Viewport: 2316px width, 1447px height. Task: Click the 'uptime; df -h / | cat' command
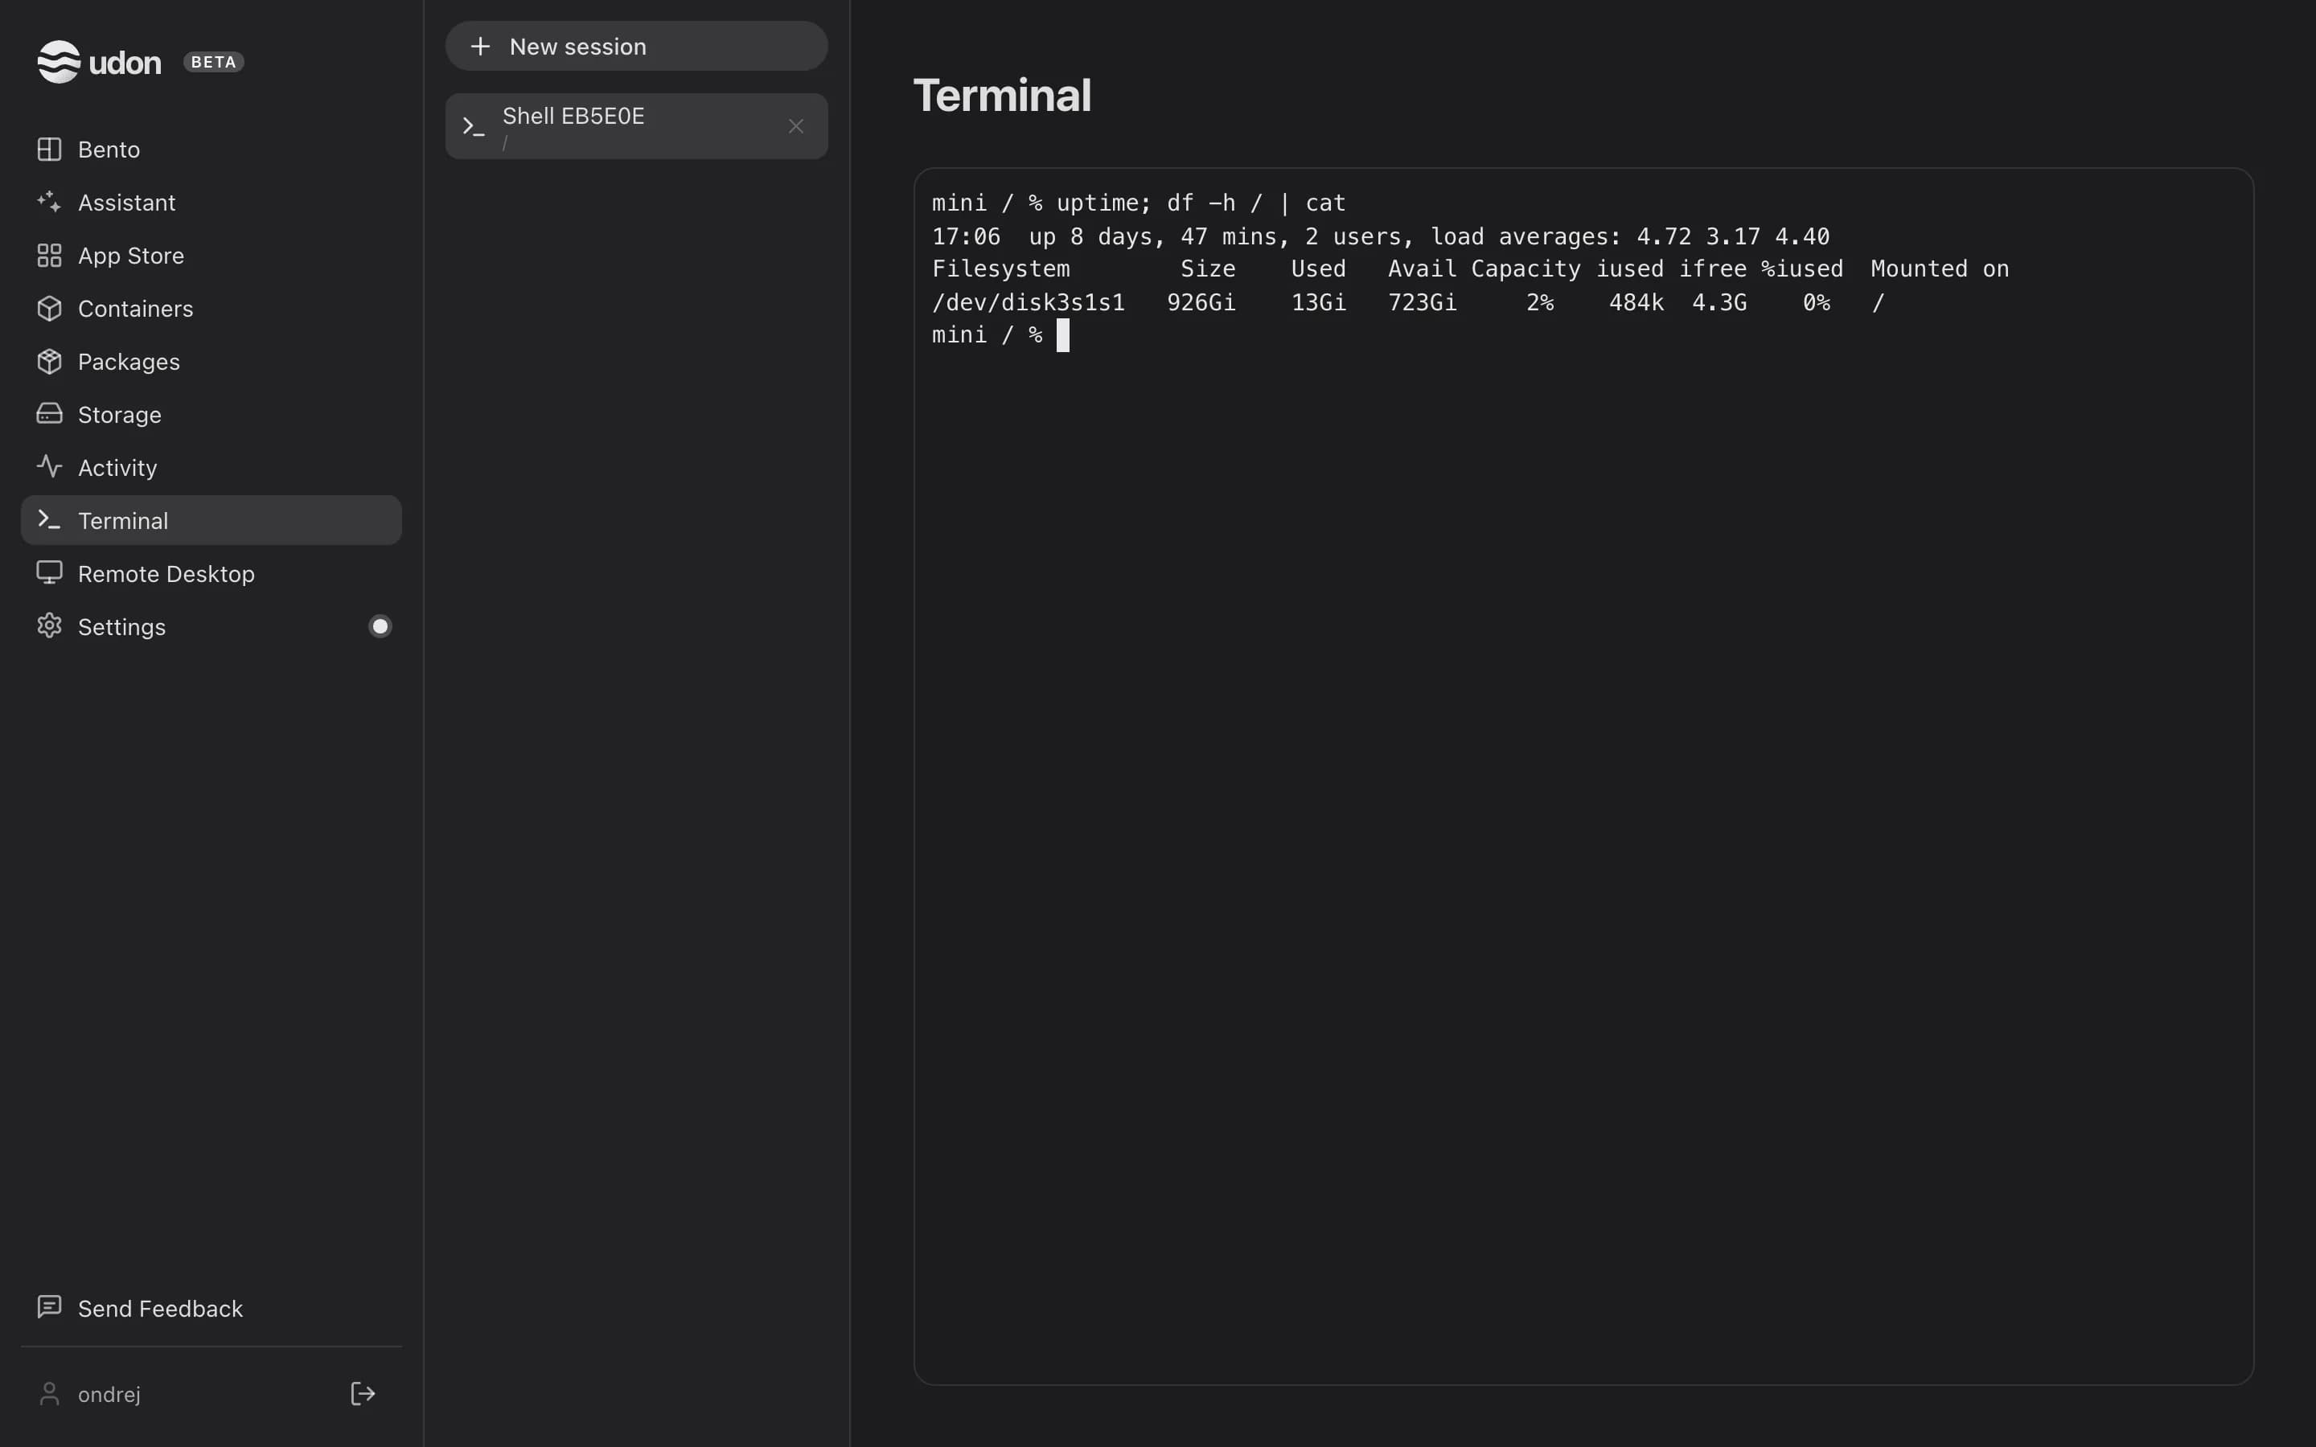[x=1201, y=203]
